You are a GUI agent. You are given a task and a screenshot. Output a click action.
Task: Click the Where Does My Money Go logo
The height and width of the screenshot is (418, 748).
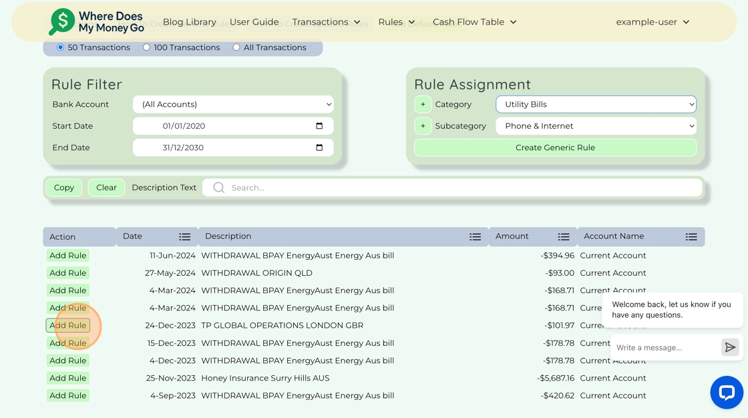[x=97, y=22]
